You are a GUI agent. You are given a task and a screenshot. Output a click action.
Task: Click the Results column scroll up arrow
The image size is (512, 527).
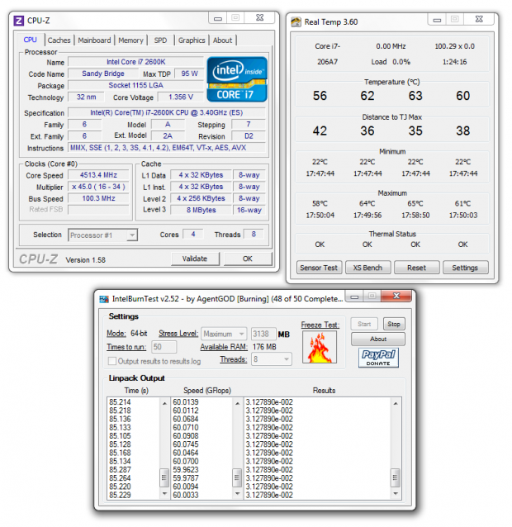(396, 403)
